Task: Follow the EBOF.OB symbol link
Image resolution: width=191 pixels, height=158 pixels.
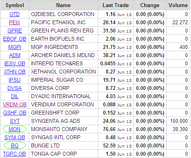Action: [15, 39]
